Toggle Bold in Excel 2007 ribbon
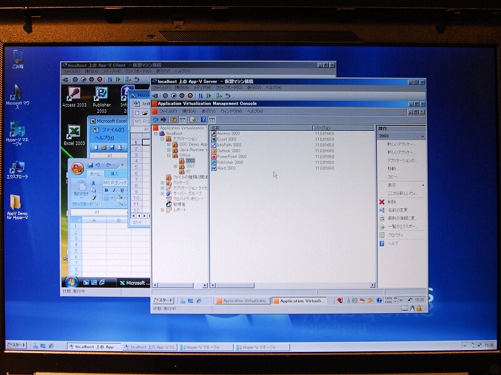501x375 pixels. (106, 190)
